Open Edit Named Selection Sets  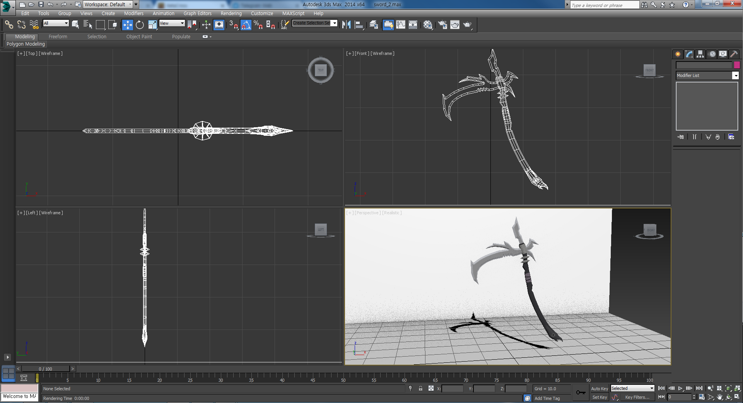pyautogui.click(x=284, y=25)
